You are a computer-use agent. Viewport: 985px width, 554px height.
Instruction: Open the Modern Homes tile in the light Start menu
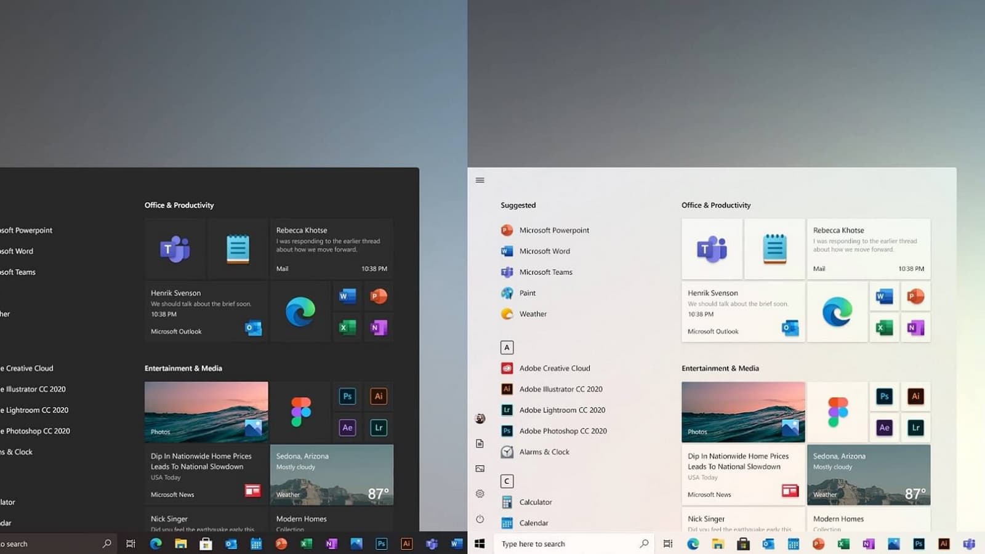pyautogui.click(x=869, y=520)
